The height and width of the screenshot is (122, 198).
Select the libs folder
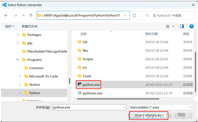83,51
